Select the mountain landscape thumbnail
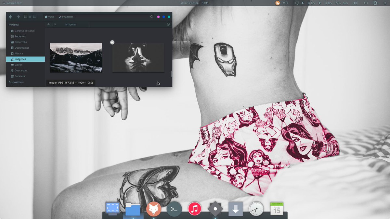390x219 pixels. (x=76, y=58)
